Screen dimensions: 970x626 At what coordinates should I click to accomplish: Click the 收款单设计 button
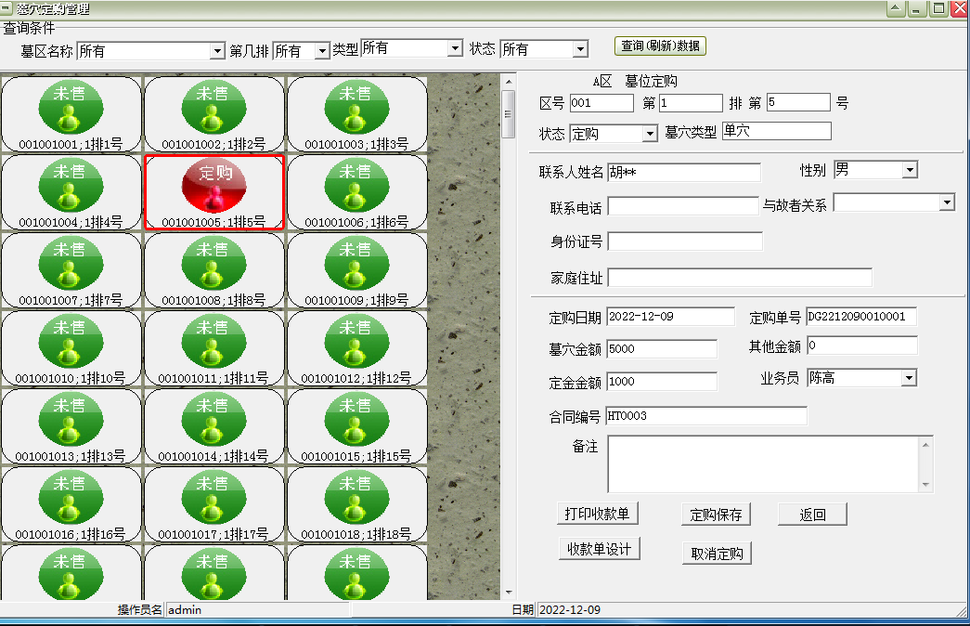[x=599, y=549]
